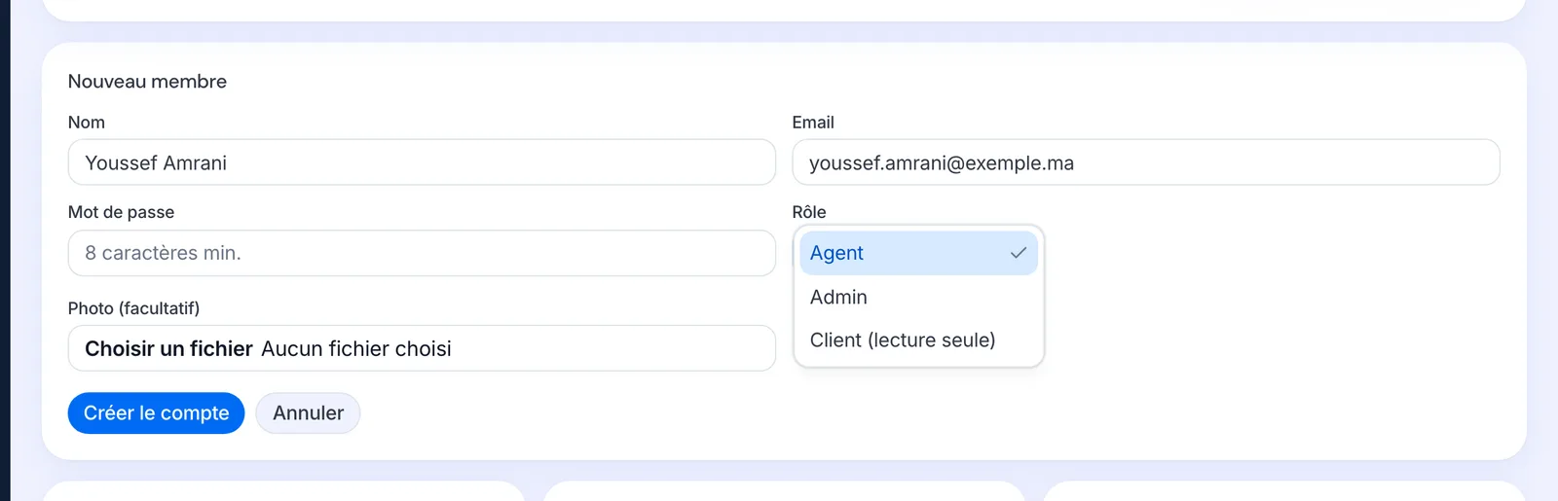Click the Nom field label
1558x501 pixels.
point(87,123)
